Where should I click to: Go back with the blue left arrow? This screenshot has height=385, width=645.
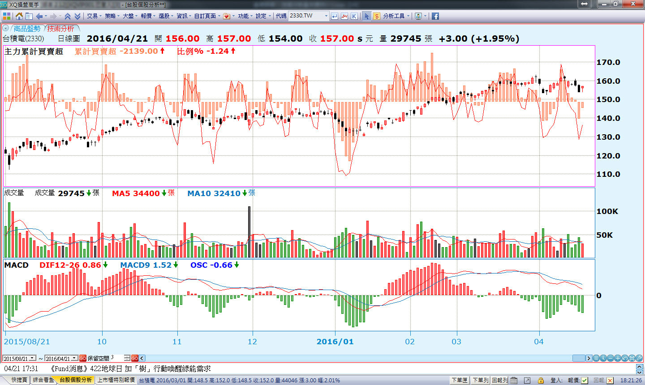[x=39, y=16]
